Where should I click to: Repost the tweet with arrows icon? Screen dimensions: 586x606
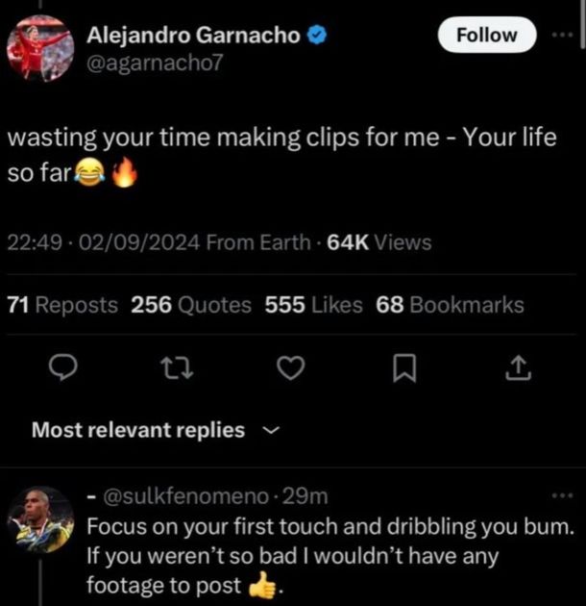[177, 367]
